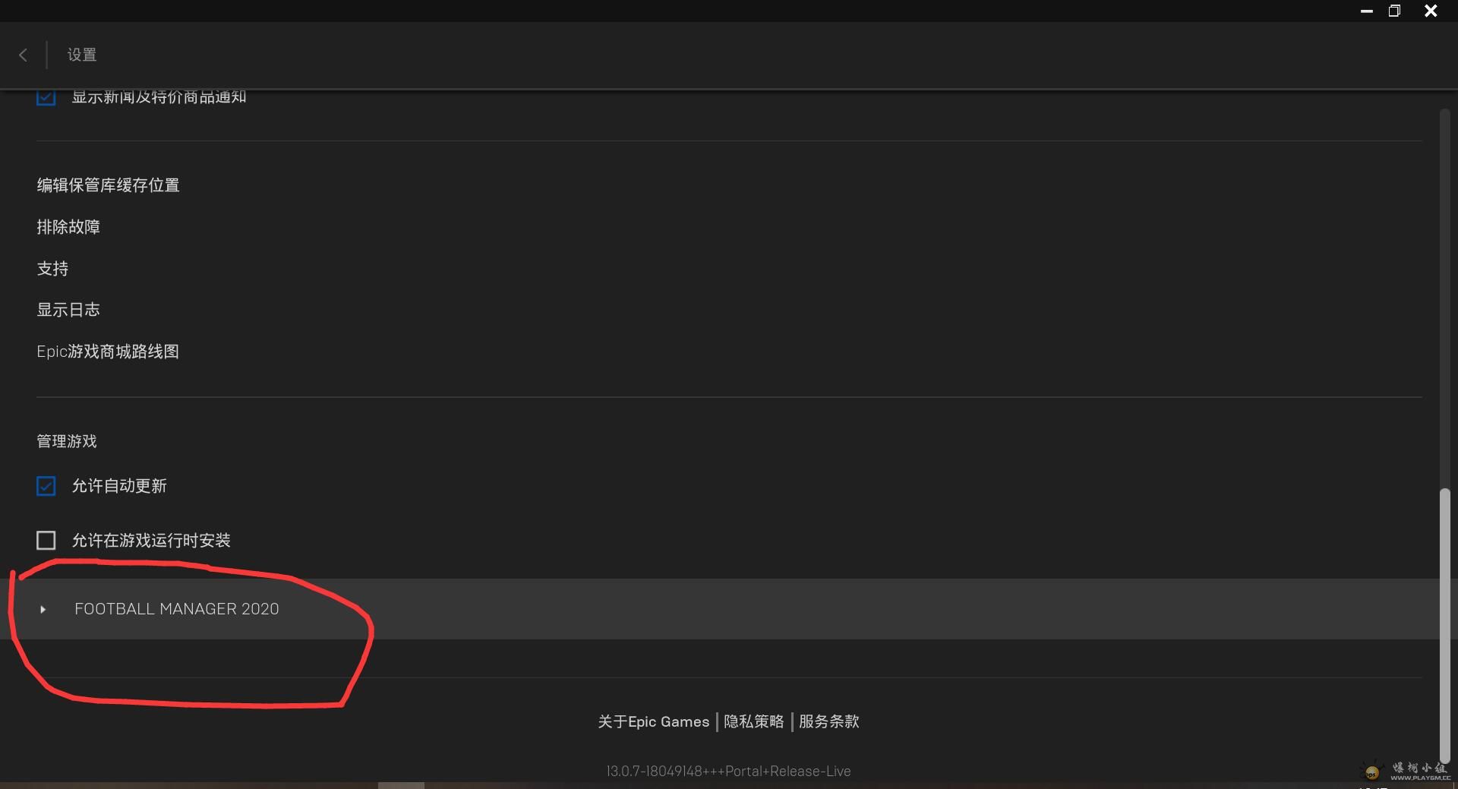This screenshot has height=789, width=1458.
Task: Open the Support (支持) link
Action: 52,269
